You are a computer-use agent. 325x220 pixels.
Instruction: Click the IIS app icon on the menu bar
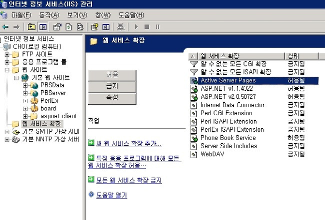3,15
